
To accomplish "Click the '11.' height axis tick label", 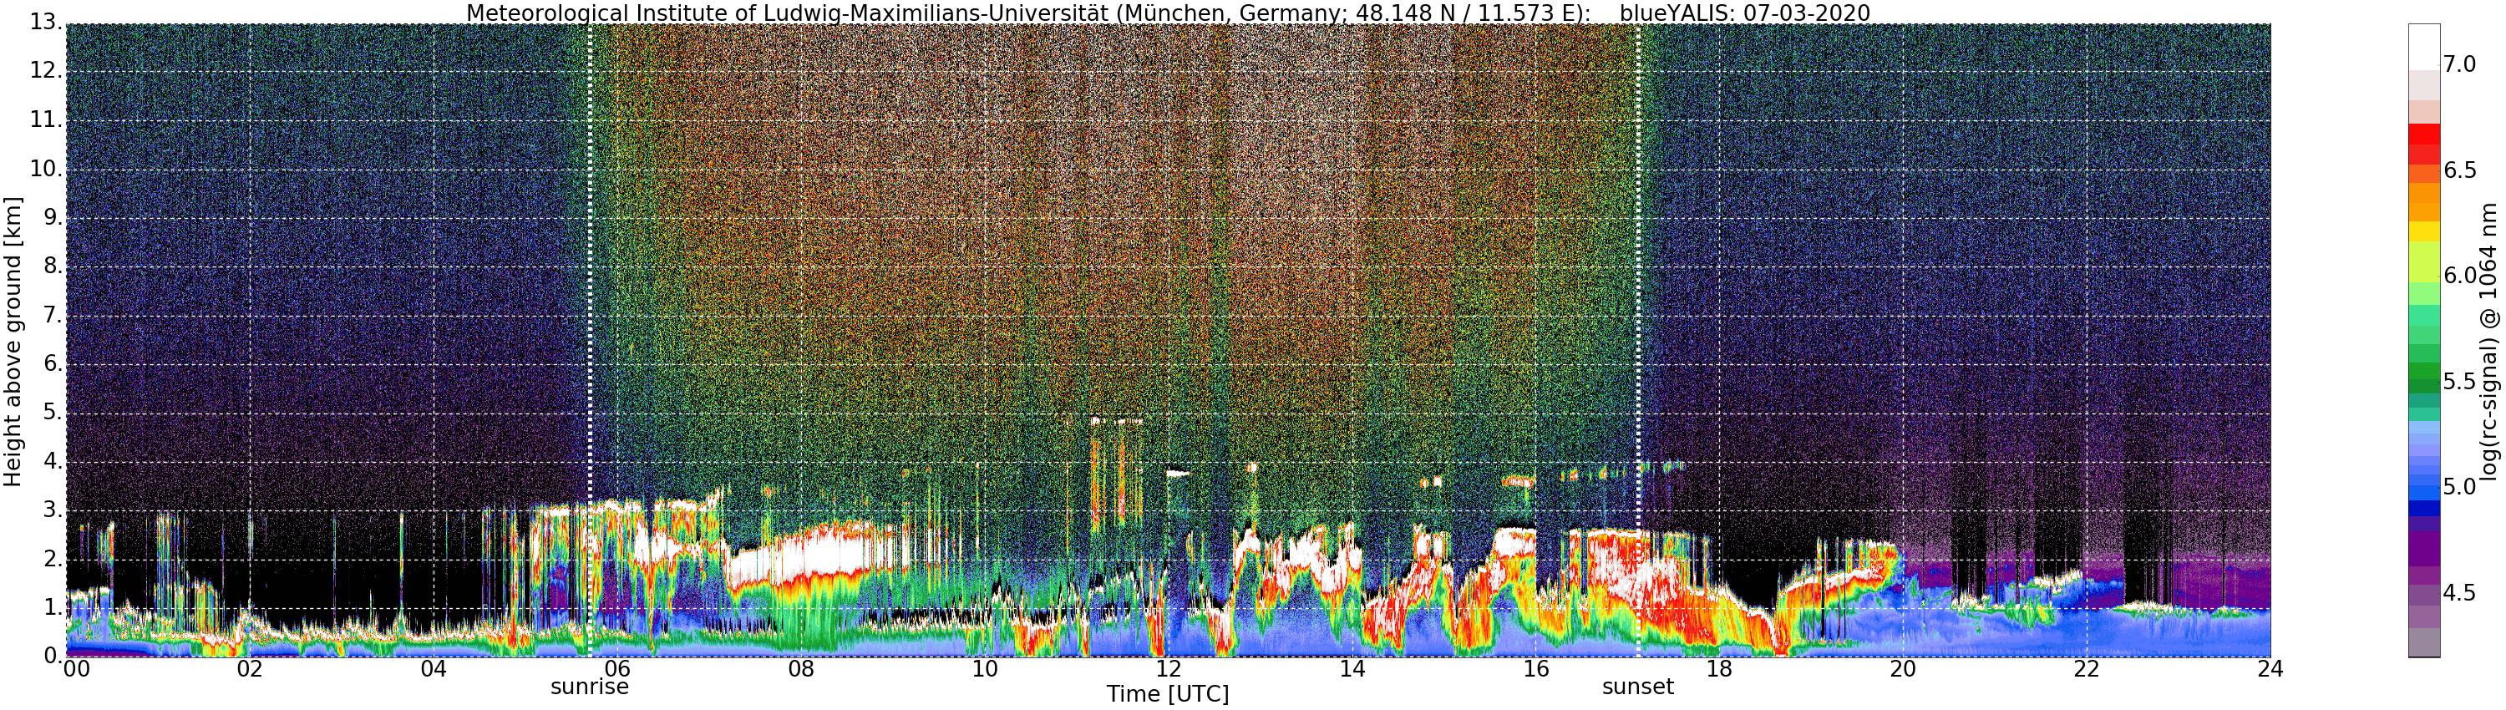I will click(x=46, y=119).
